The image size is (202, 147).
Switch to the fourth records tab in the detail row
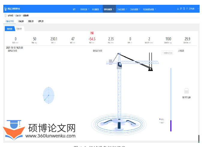41,21
